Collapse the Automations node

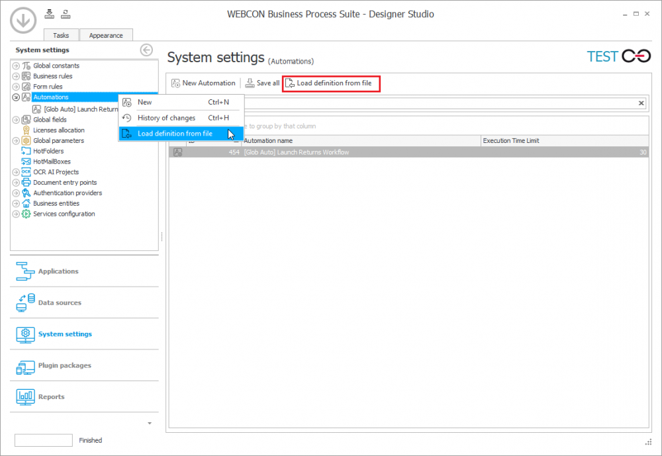(x=16, y=97)
